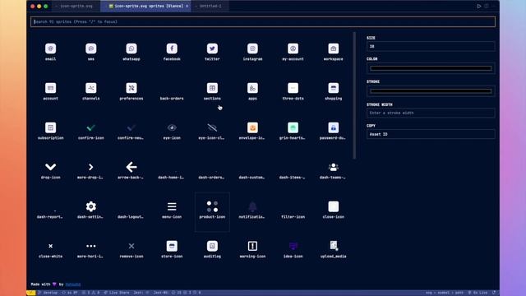Choose the eye-icon sprite
The width and height of the screenshot is (526, 296).
coord(172,127)
